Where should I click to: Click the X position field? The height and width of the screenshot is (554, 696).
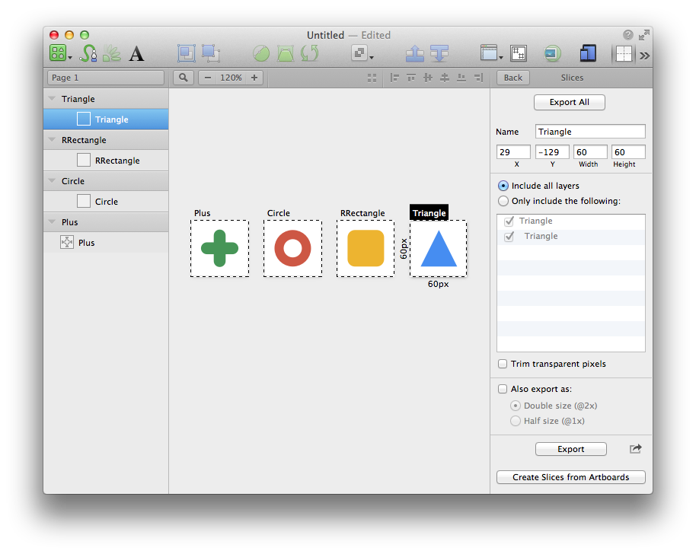click(x=513, y=151)
